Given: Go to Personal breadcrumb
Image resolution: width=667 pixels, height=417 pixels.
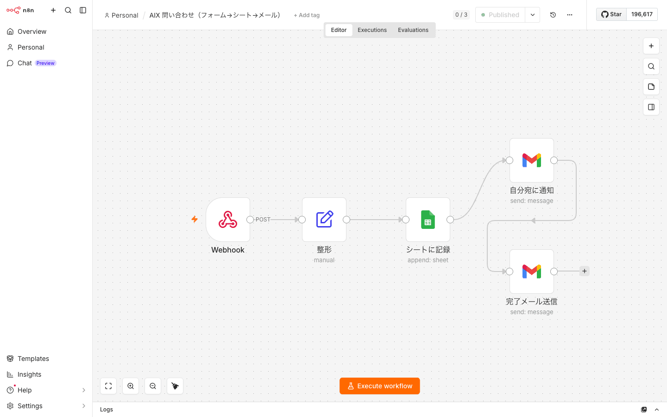Looking at the screenshot, I should pyautogui.click(x=121, y=15).
